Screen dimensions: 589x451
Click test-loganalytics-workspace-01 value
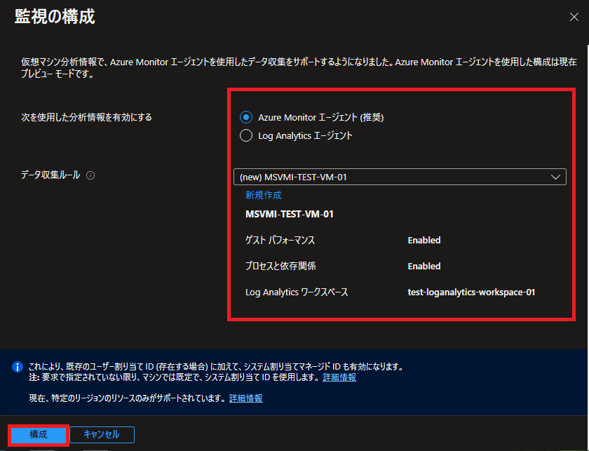point(471,292)
